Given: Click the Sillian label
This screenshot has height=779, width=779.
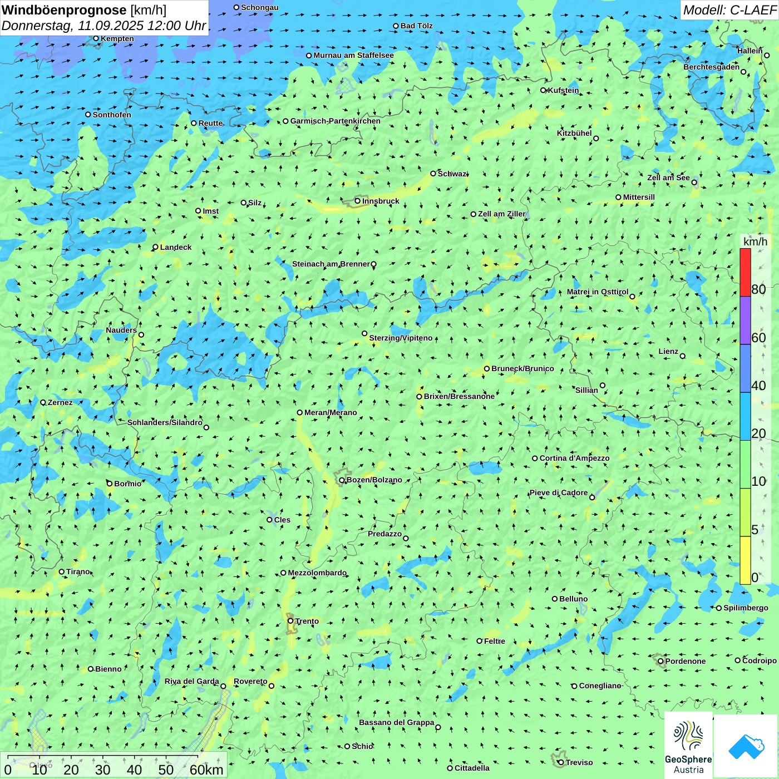Looking at the screenshot, I should (x=586, y=390).
